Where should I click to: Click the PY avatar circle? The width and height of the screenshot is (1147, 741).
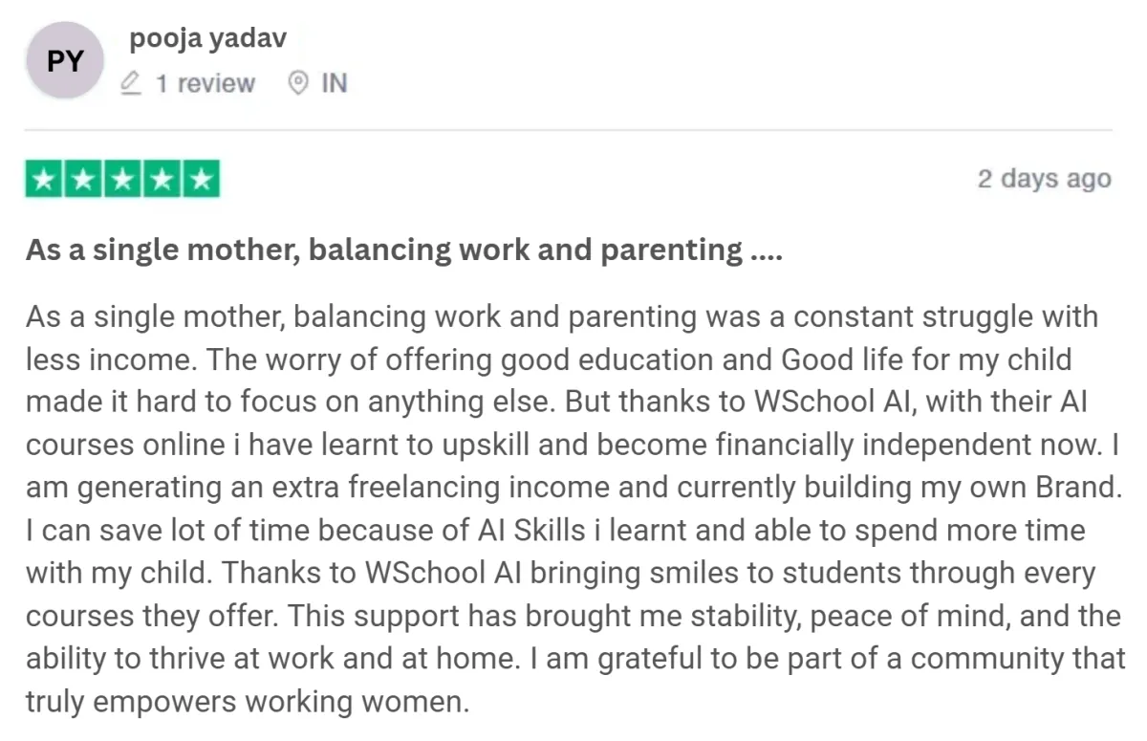tap(66, 62)
